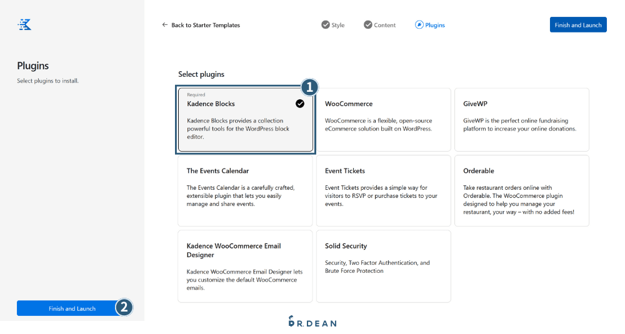
Task: Click the 'Plugins' sidebar heading
Action: click(x=32, y=66)
